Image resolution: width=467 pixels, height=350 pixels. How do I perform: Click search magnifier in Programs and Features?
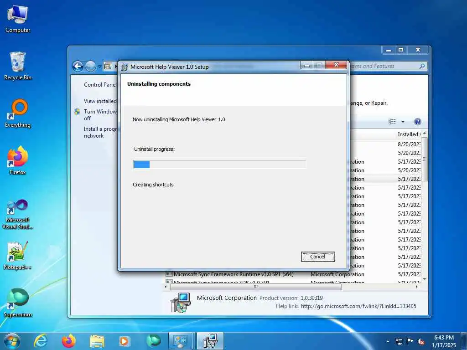tap(422, 66)
